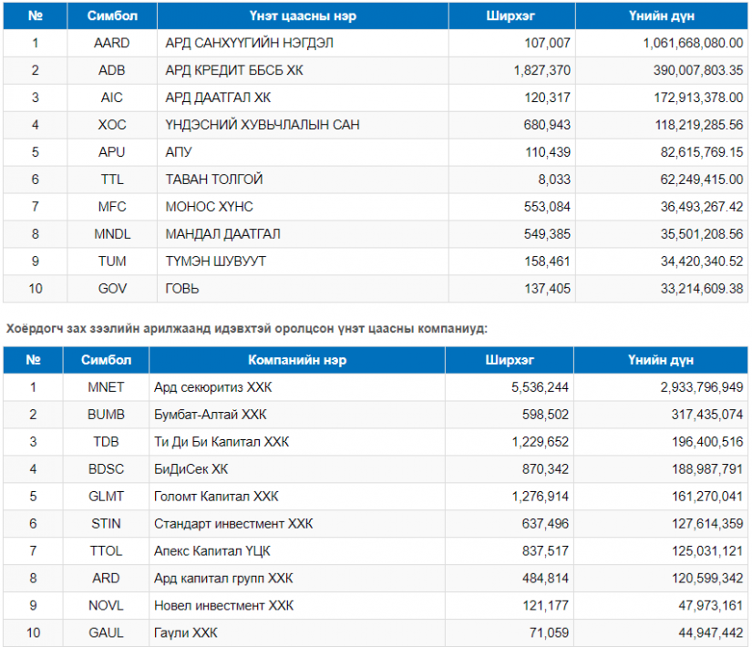Click the MNET symbol
The height and width of the screenshot is (647, 752).
click(x=106, y=387)
